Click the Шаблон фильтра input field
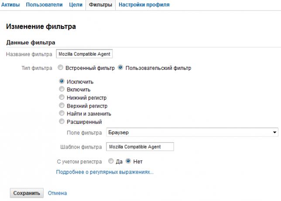 pos(140,147)
